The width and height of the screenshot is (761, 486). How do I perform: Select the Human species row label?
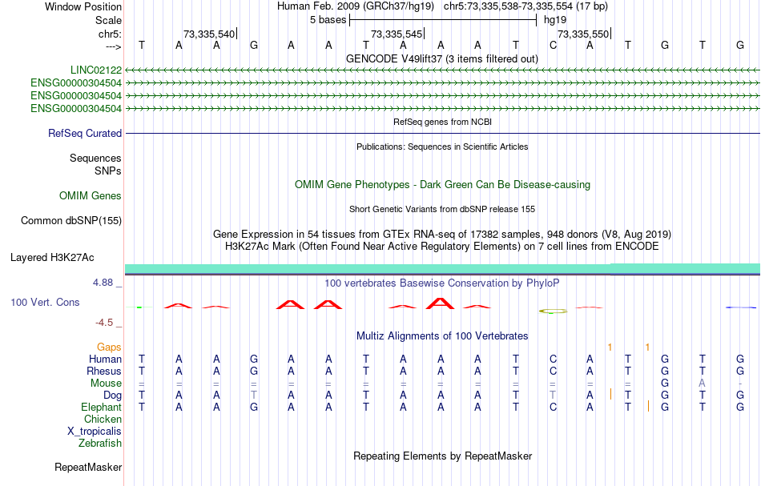tap(105, 359)
